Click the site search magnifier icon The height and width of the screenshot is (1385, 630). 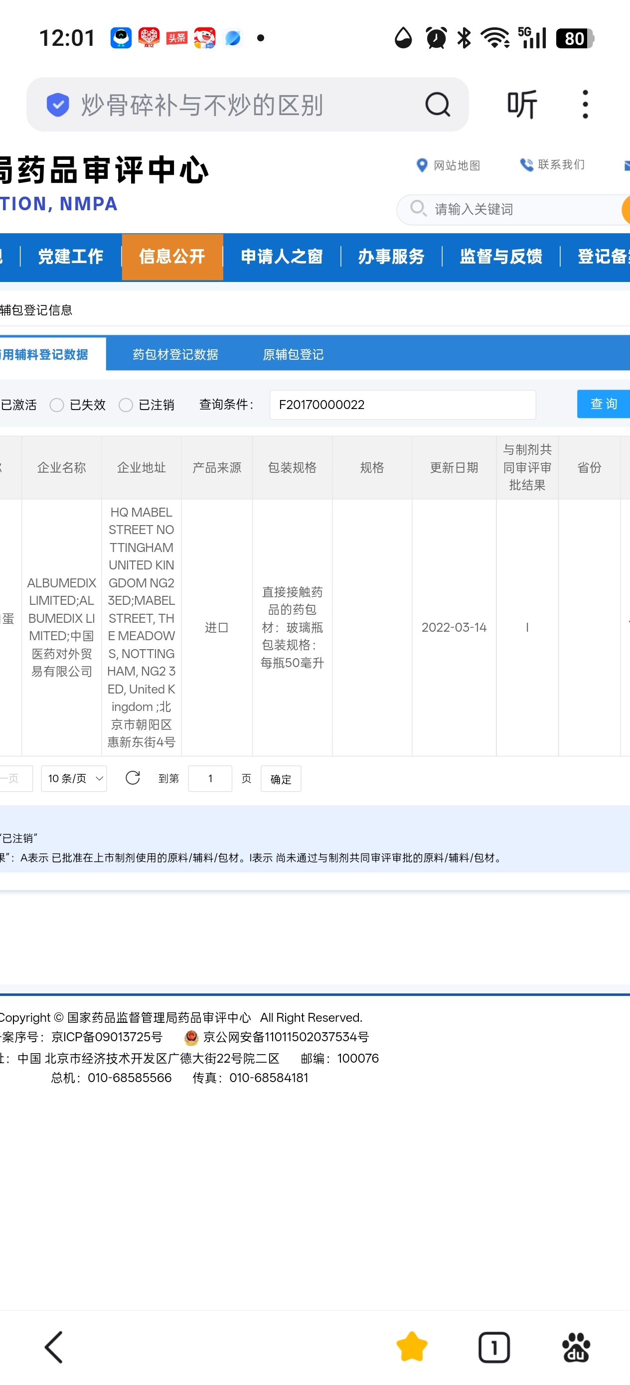[x=418, y=208]
